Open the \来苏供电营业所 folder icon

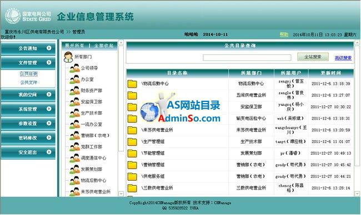(x=132, y=130)
